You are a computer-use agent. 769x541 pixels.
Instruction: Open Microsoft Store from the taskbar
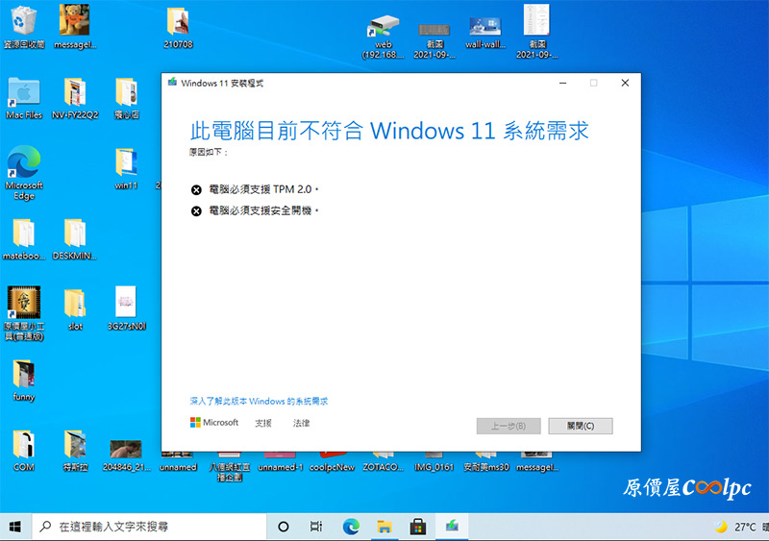pyautogui.click(x=418, y=527)
